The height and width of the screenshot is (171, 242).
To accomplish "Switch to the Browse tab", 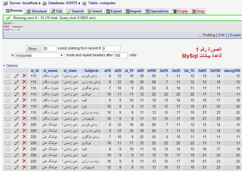I will 14,11.
